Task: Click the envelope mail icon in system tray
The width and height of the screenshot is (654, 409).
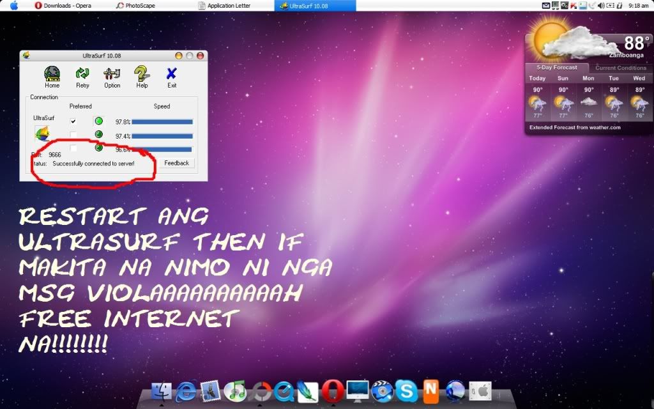Action: click(546, 5)
